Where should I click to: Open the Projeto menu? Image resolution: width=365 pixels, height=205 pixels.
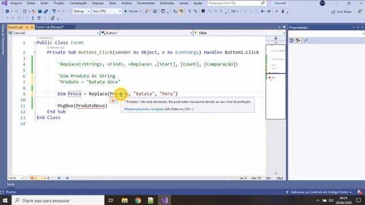coord(59,3)
